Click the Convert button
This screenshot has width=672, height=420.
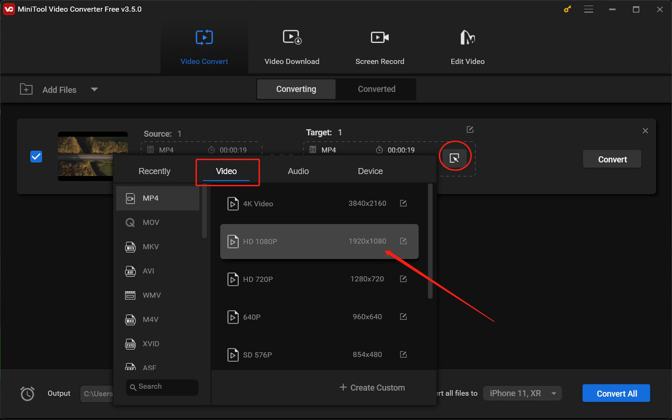[x=612, y=159]
